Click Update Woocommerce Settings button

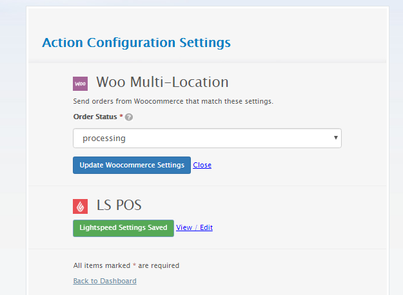[132, 165]
